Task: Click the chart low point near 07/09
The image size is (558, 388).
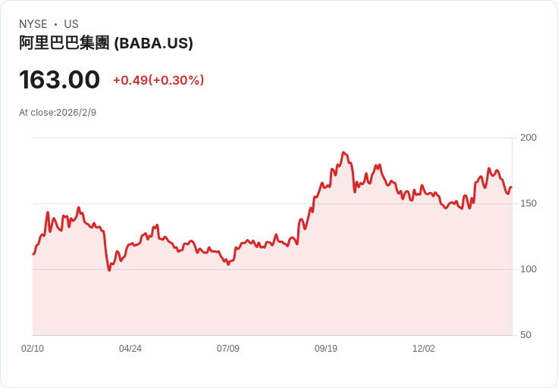Action: pos(228,265)
